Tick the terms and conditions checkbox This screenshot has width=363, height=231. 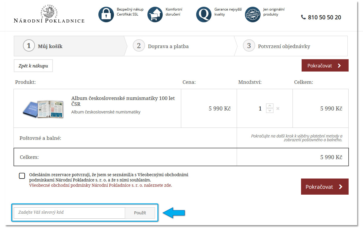pyautogui.click(x=22, y=176)
